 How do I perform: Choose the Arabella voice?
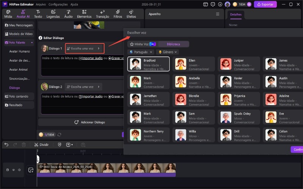(194, 82)
